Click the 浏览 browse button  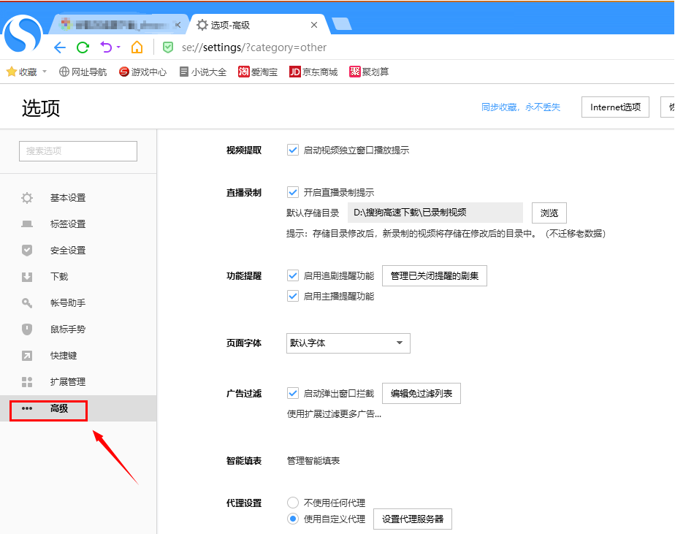(549, 213)
